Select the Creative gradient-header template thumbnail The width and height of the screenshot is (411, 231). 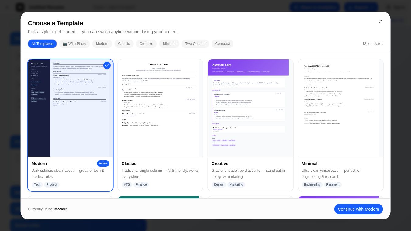(250, 108)
